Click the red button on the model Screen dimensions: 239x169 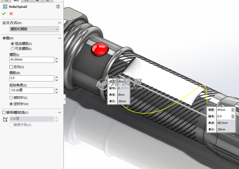(x=100, y=49)
